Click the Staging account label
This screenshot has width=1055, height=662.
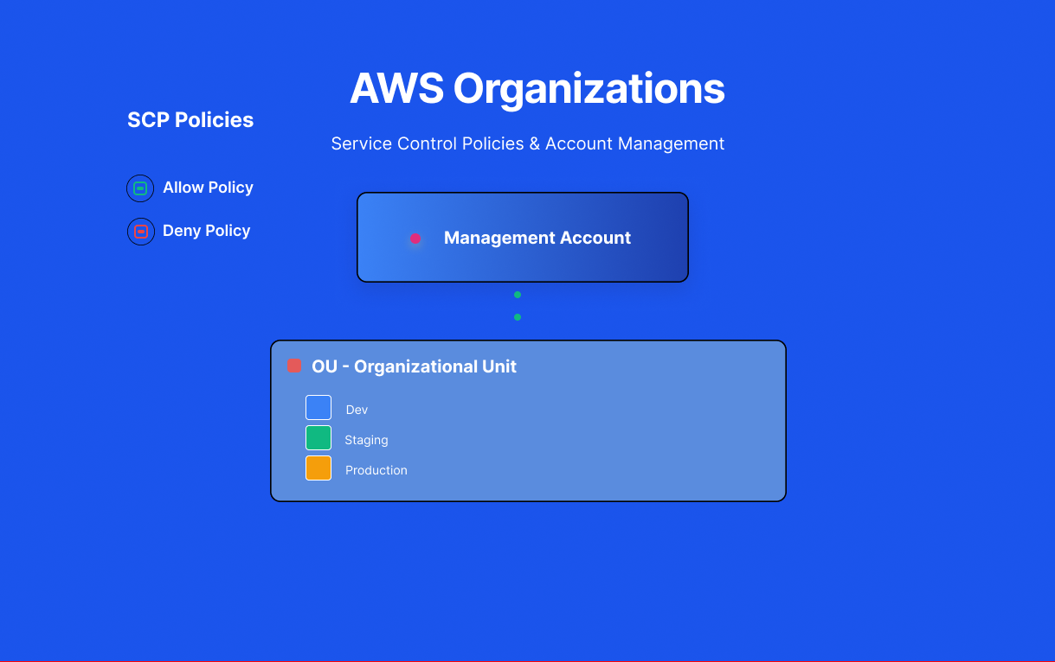click(366, 440)
